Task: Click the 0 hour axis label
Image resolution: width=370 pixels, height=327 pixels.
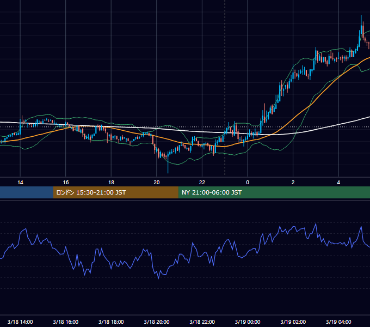Action: (x=248, y=183)
